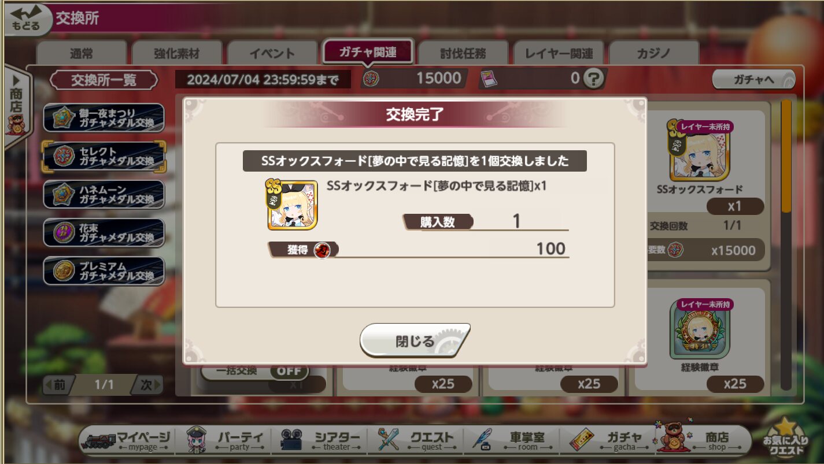Click the 閉じる button in dialog
This screenshot has width=824, height=464.
[415, 341]
